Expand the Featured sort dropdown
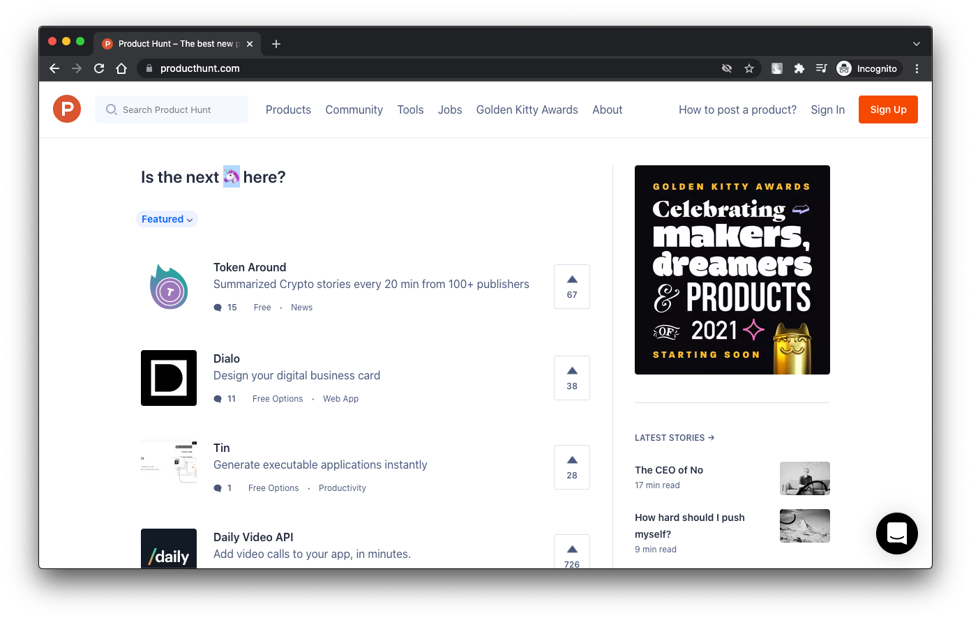This screenshot has width=971, height=620. [x=167, y=219]
